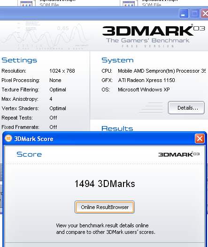This screenshot has width=208, height=247.
Task: Close the 3DMark03 main window
Action: pyautogui.click(x=205, y=14)
